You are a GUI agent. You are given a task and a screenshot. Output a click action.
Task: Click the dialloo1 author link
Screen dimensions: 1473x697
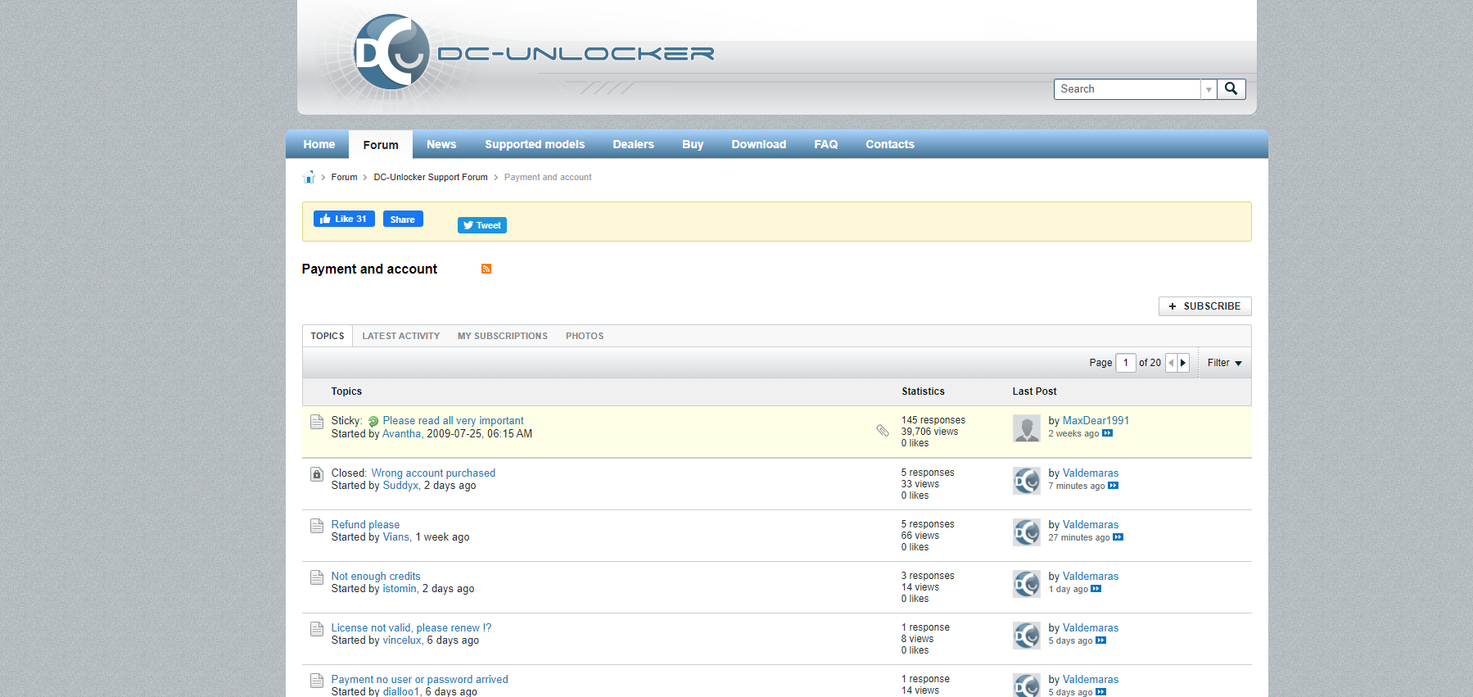401,691
